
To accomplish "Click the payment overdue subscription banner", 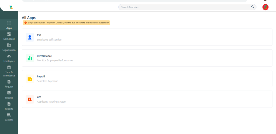I will point(66,23).
